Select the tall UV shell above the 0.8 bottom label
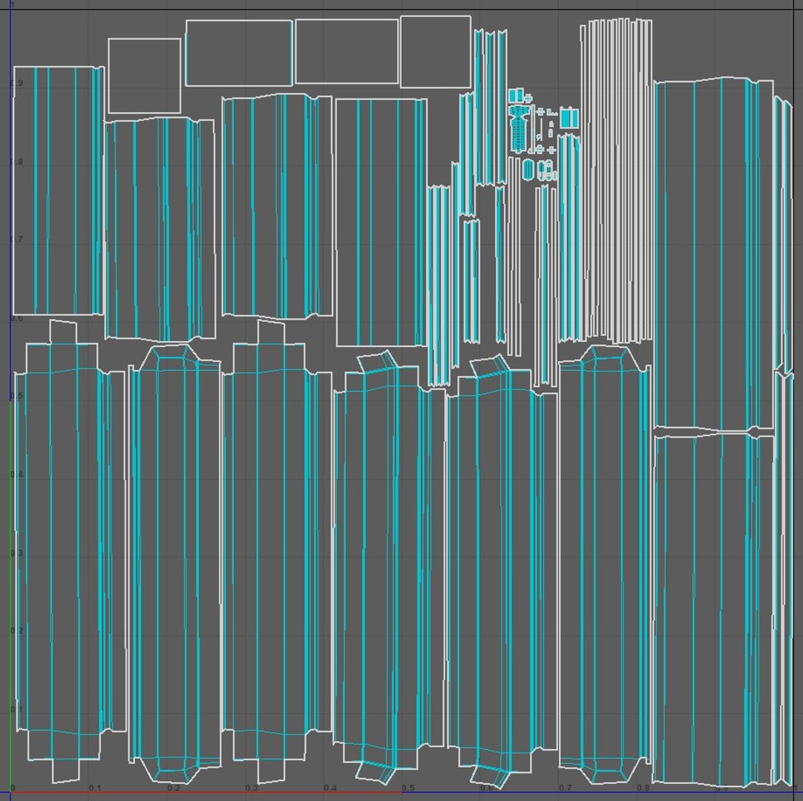Image resolution: width=803 pixels, height=801 pixels. [714, 610]
